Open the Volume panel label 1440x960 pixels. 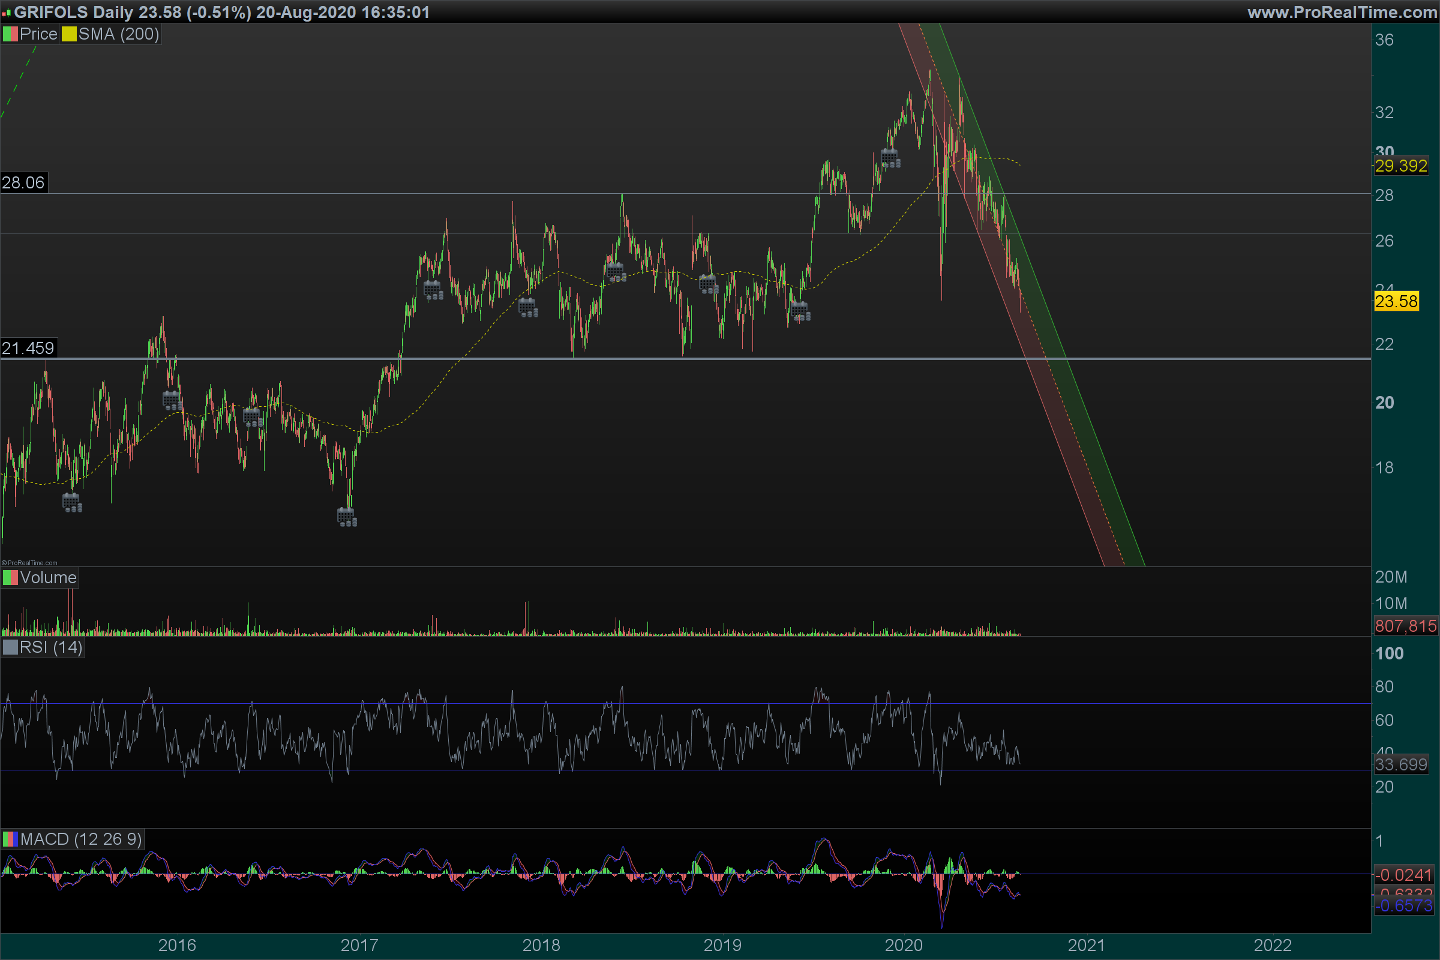[x=48, y=577]
